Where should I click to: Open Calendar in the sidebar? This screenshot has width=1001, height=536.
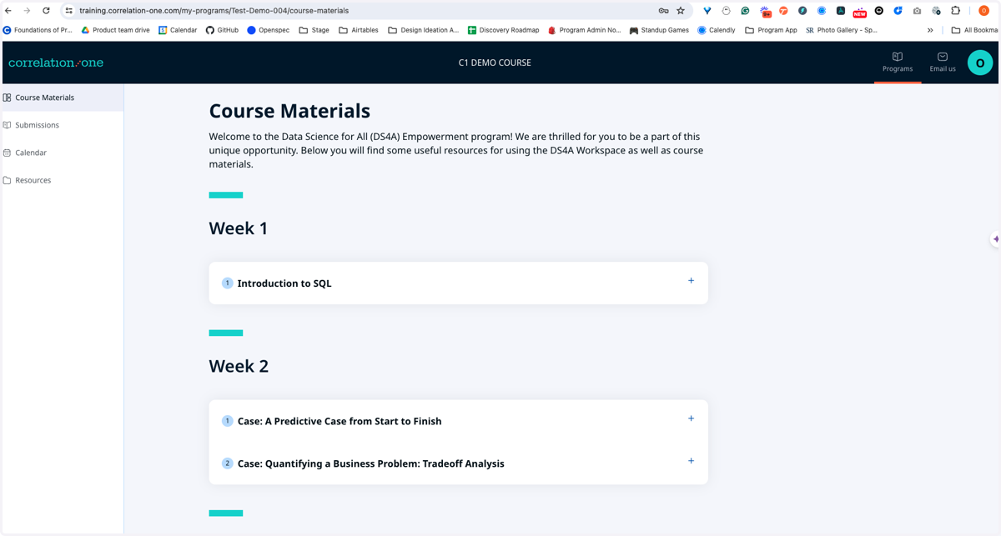point(62,153)
